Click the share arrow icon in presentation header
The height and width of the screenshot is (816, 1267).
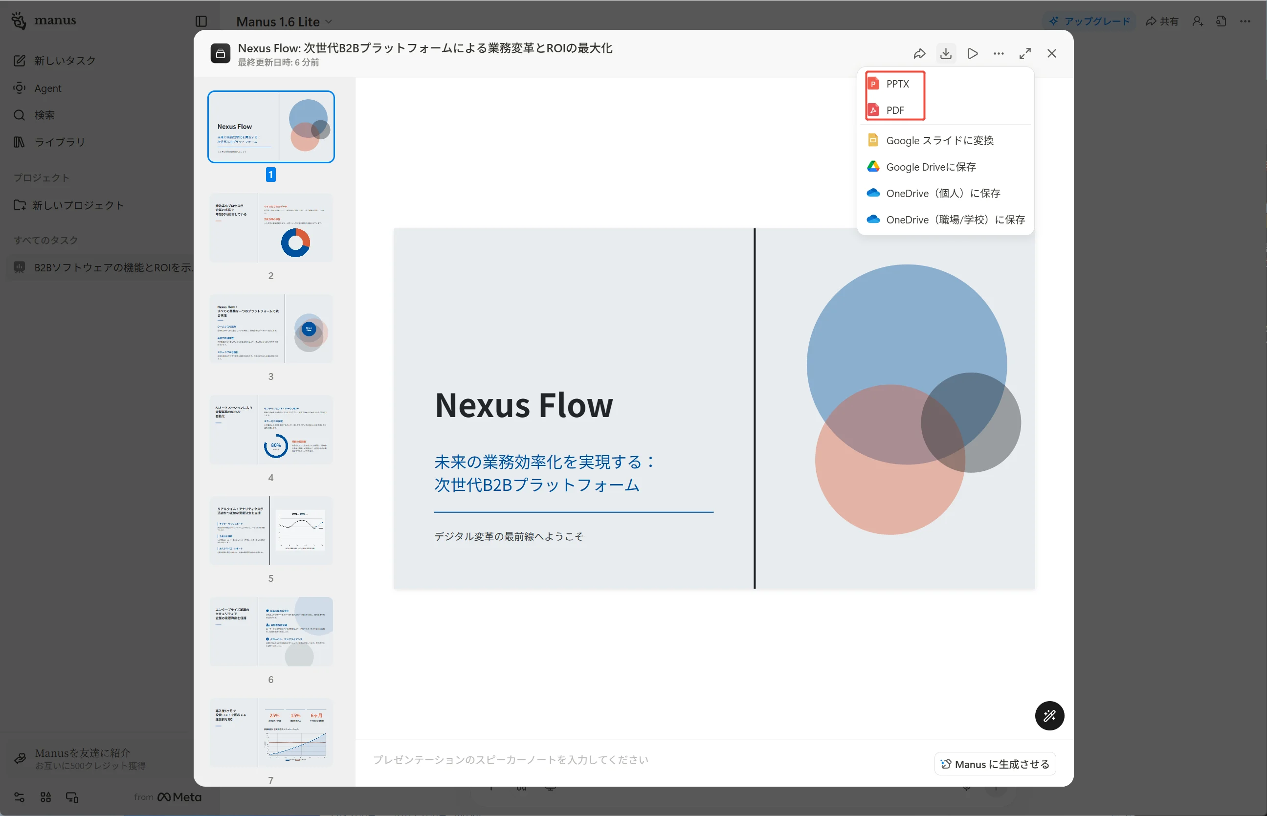pyautogui.click(x=919, y=53)
